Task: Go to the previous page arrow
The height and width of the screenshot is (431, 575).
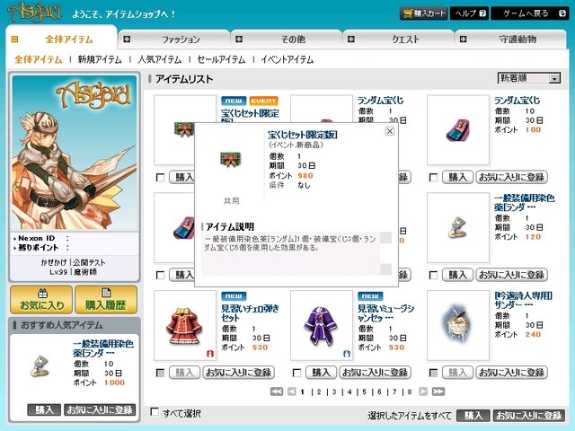Action: [292, 391]
